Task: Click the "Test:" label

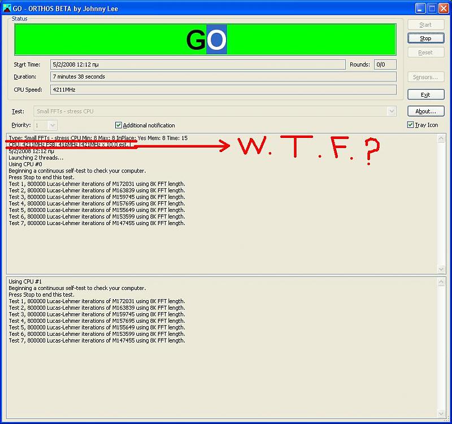Action: point(18,111)
